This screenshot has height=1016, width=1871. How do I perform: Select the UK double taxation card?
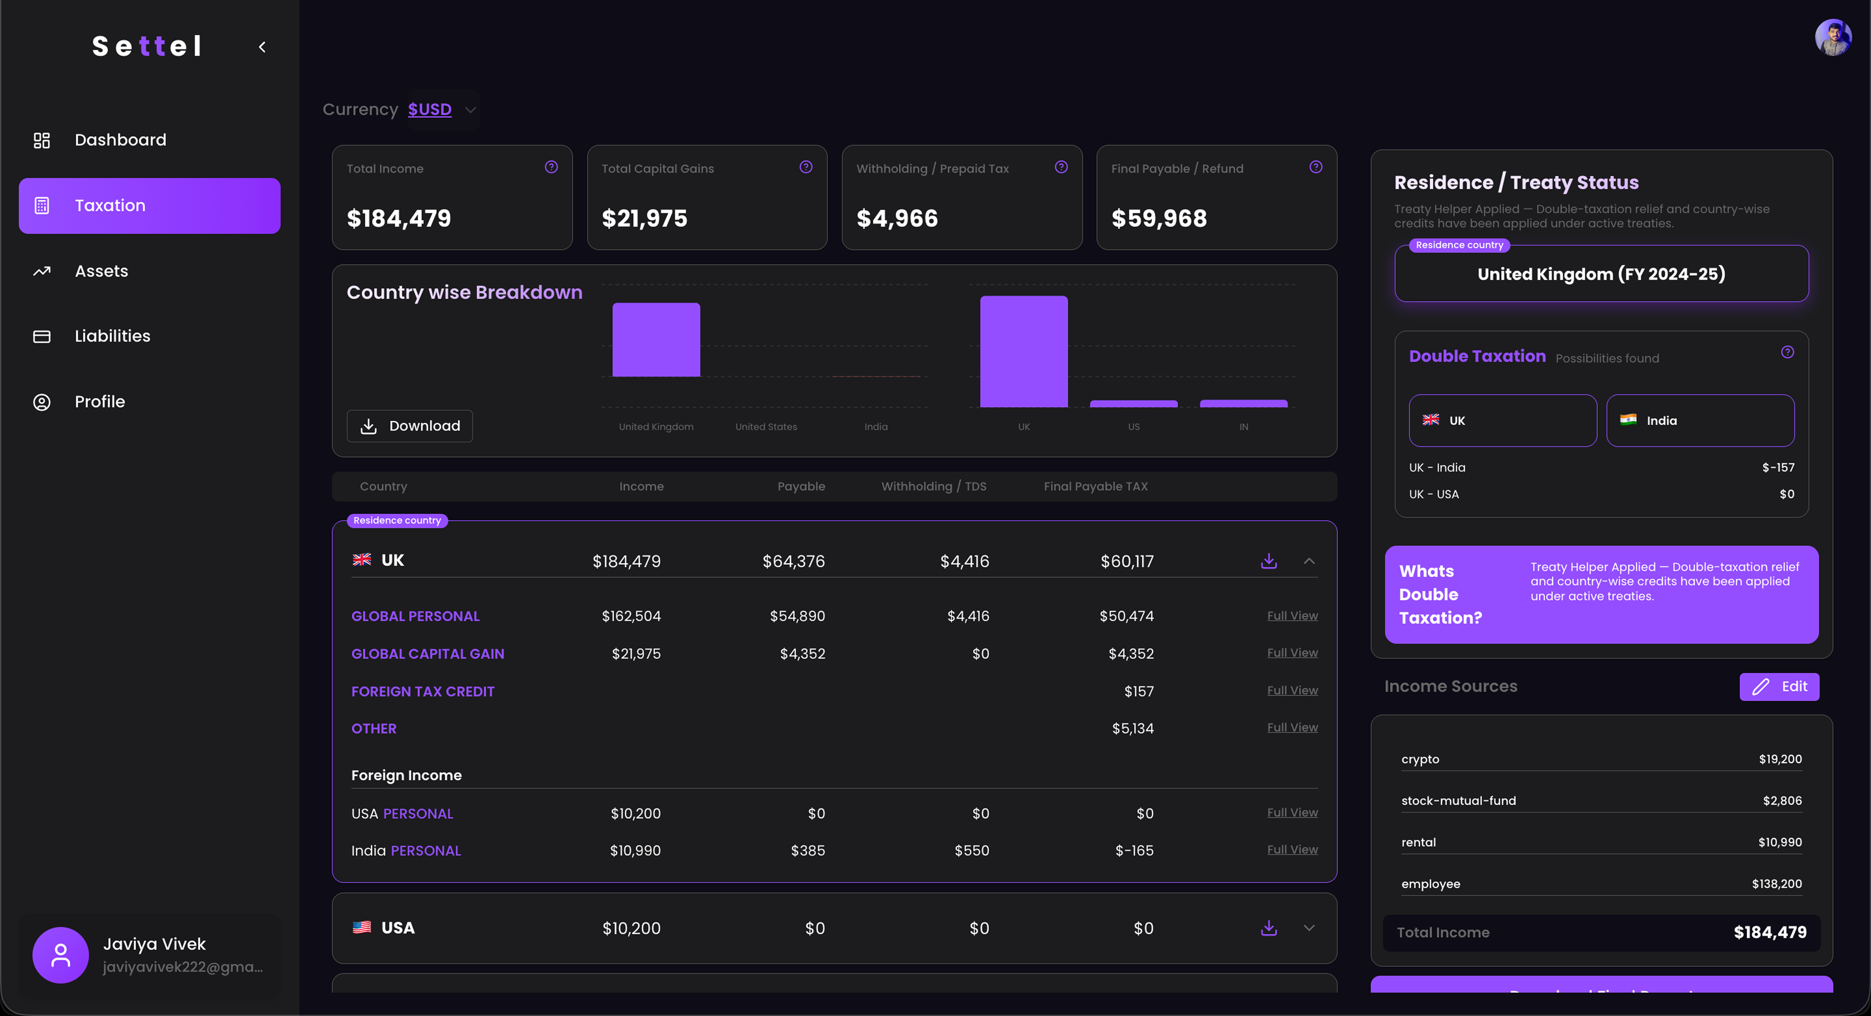(x=1502, y=421)
